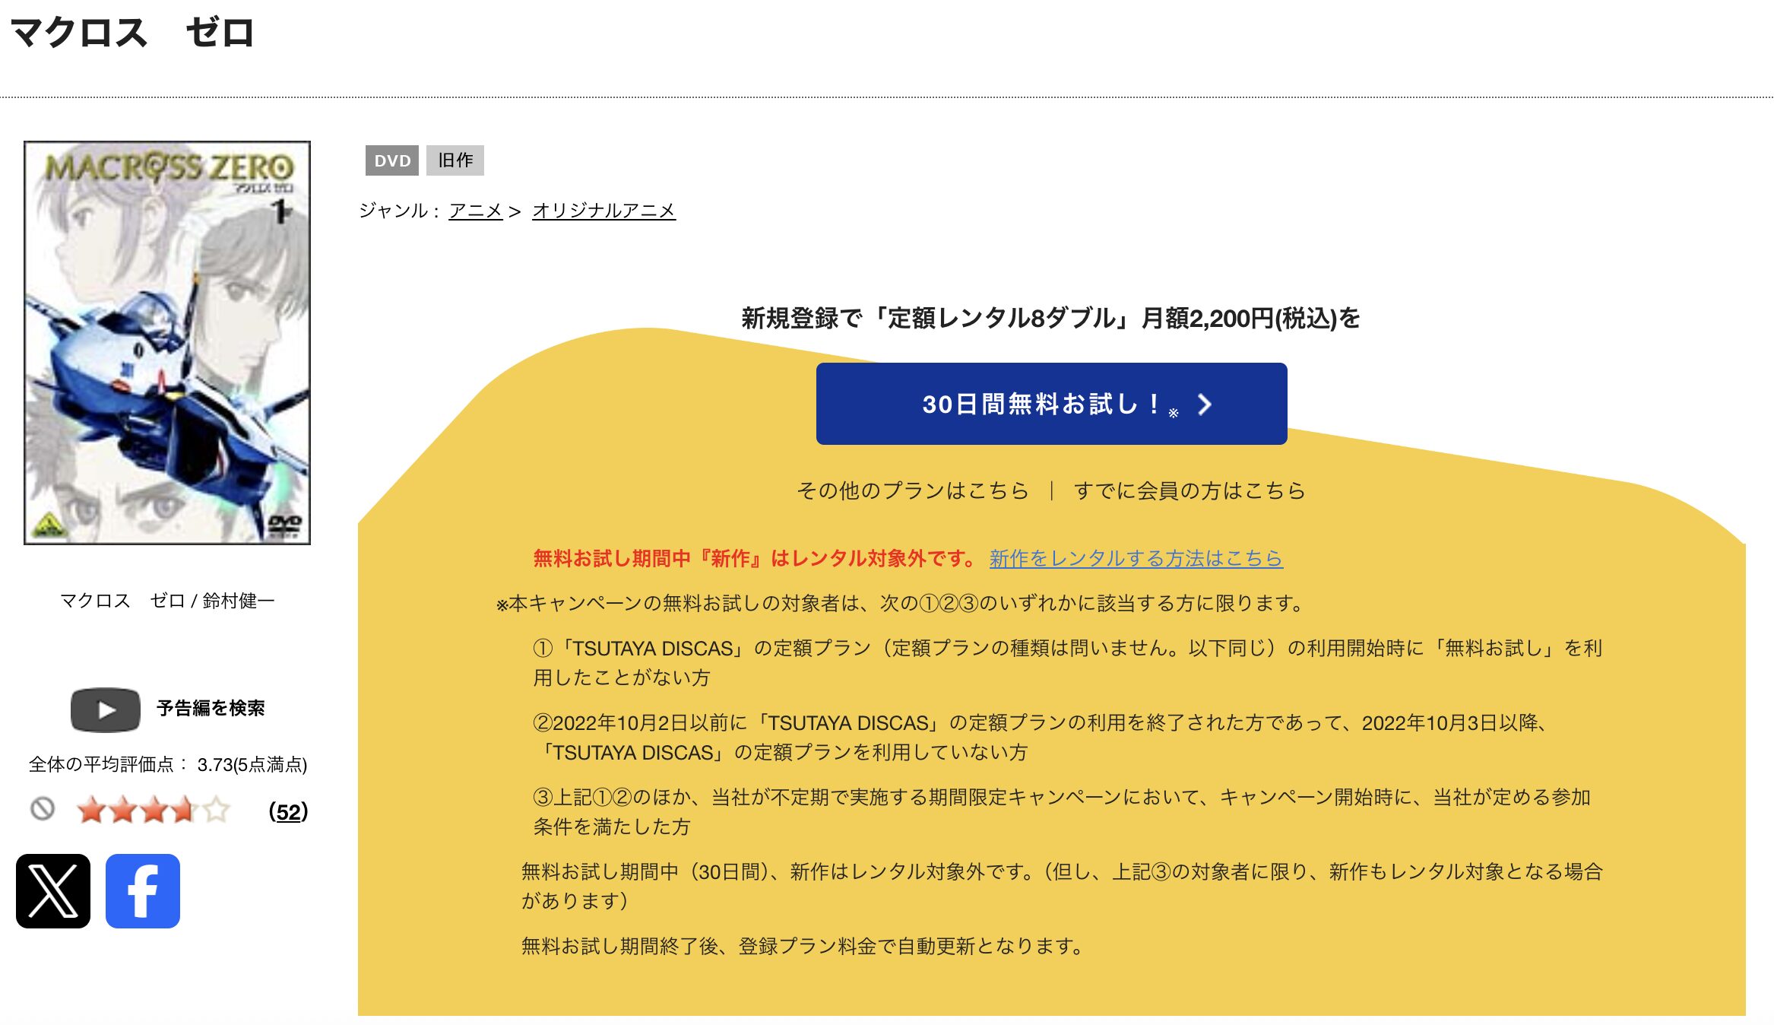Share on Facebook icon
This screenshot has width=1774, height=1025.
click(x=143, y=890)
